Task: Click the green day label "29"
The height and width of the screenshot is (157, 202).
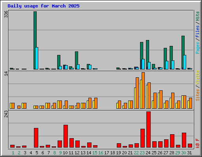Action: pos(178,153)
